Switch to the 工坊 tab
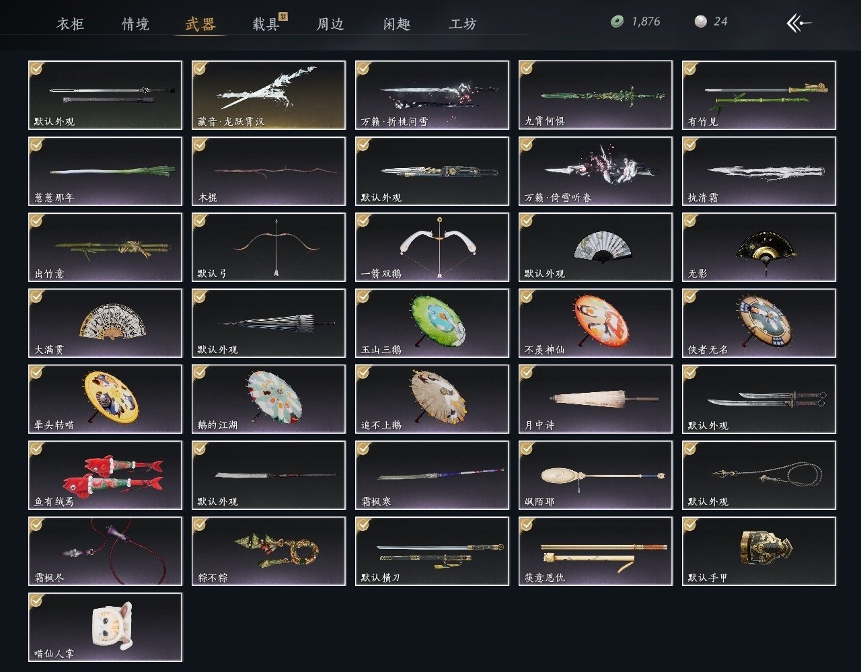861x672 pixels. [x=463, y=24]
